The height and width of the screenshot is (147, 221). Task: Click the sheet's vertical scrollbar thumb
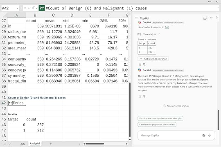(130, 109)
